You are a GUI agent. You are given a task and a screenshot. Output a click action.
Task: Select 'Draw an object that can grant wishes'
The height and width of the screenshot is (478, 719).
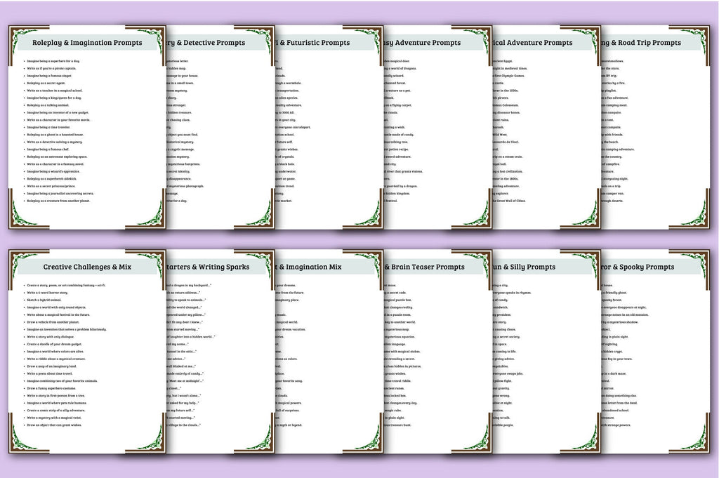pyautogui.click(x=54, y=425)
